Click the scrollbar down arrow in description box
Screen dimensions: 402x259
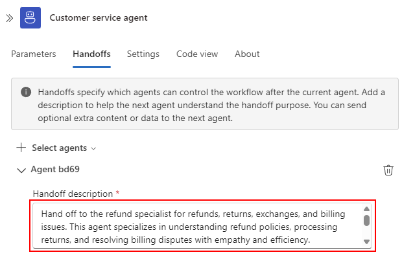366,242
